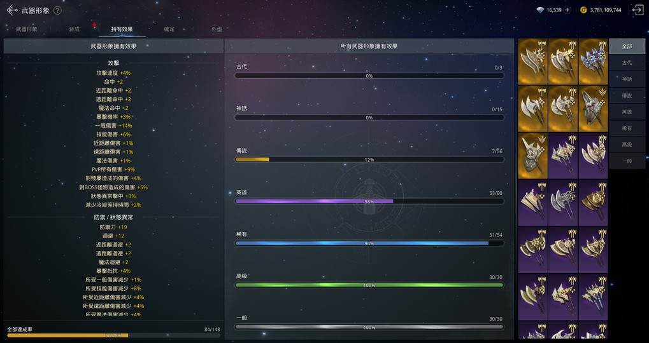Click the 古代 0% progress bar
649x343 pixels.
coord(369,76)
